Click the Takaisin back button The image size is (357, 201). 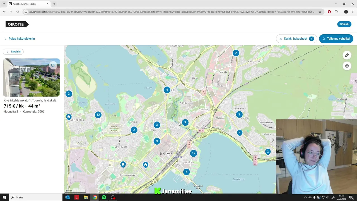(x=13, y=52)
